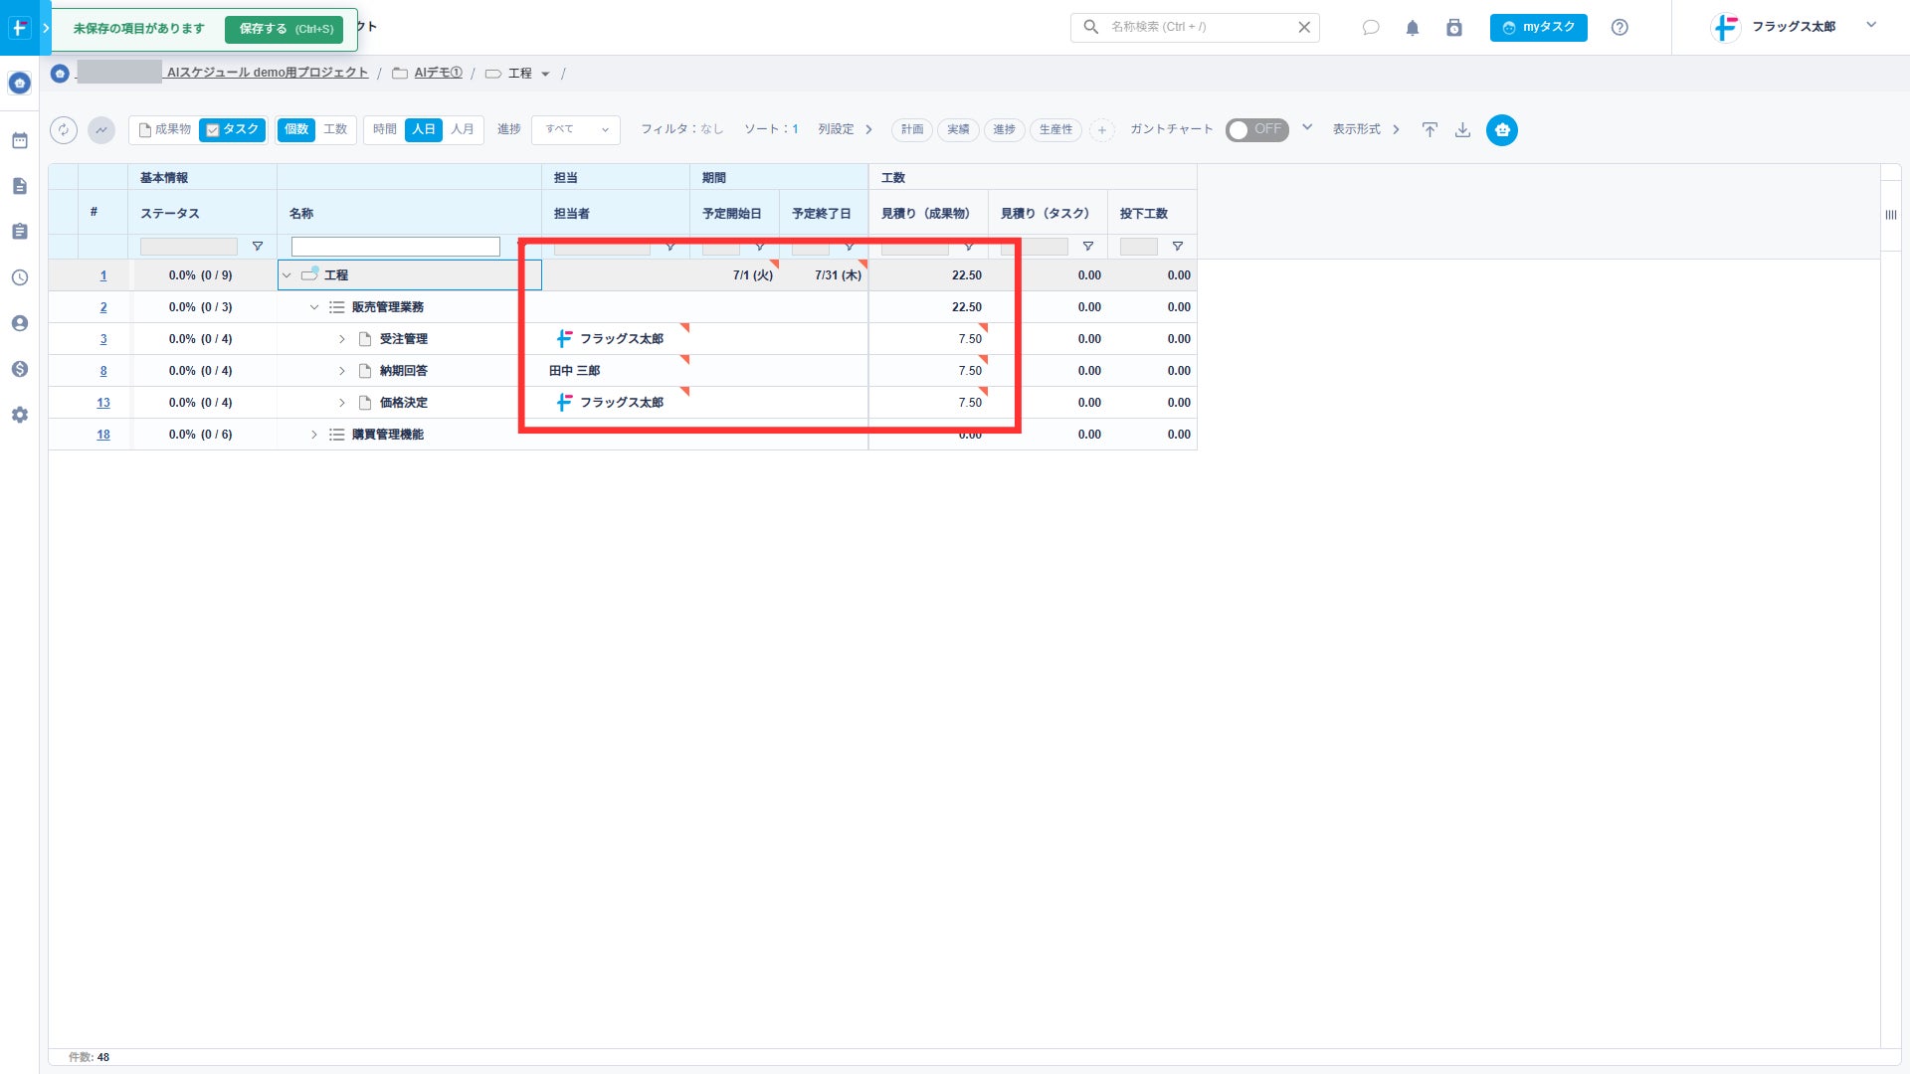This screenshot has width=1910, height=1074.
Task: Click the notification bell icon
Action: [x=1412, y=28]
